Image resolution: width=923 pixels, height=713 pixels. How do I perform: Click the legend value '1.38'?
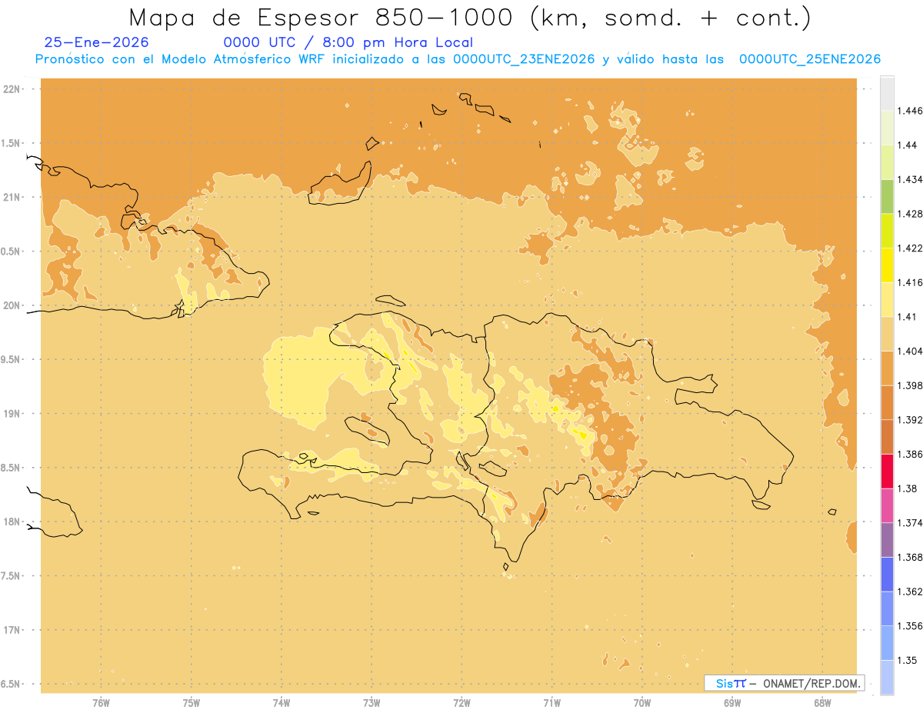pyautogui.click(x=908, y=488)
